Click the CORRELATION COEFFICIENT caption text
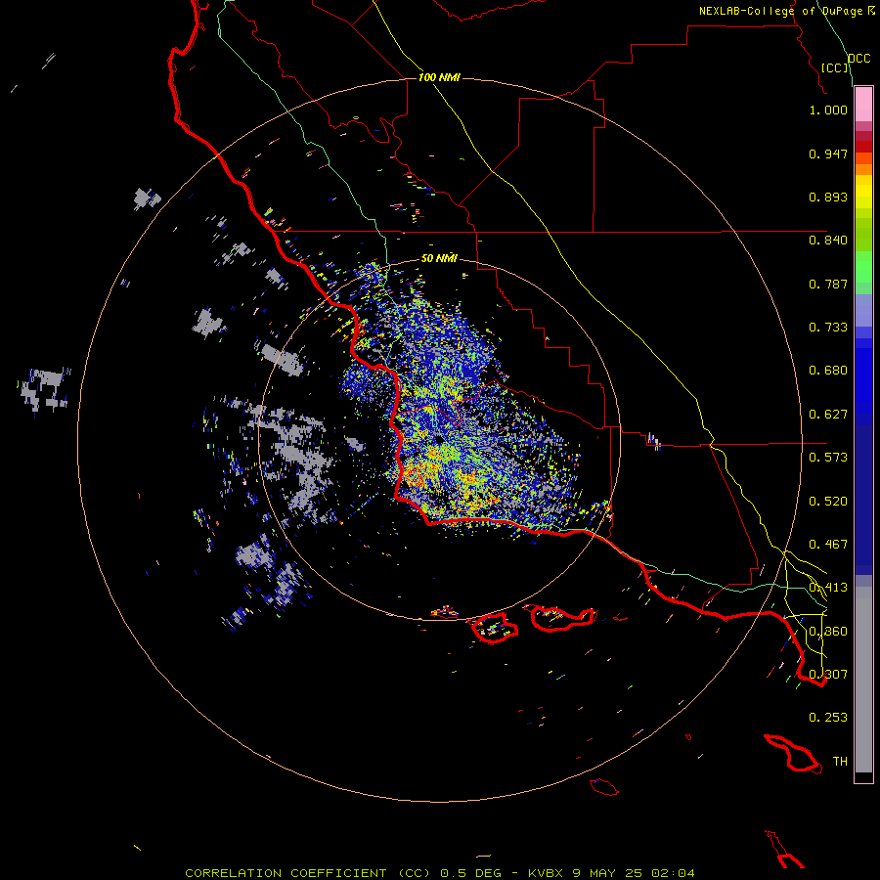 [x=286, y=873]
